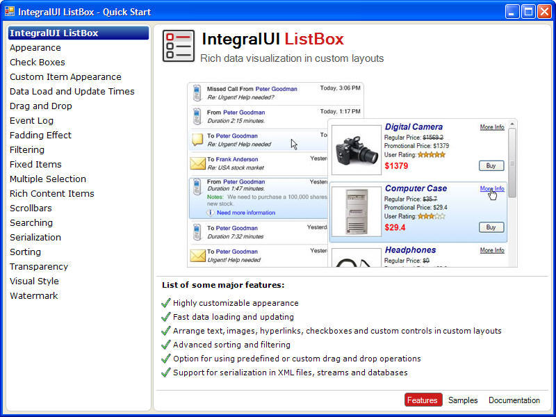This screenshot has width=556, height=417.
Task: Click the Buy button for Digital Camera
Action: click(x=491, y=165)
